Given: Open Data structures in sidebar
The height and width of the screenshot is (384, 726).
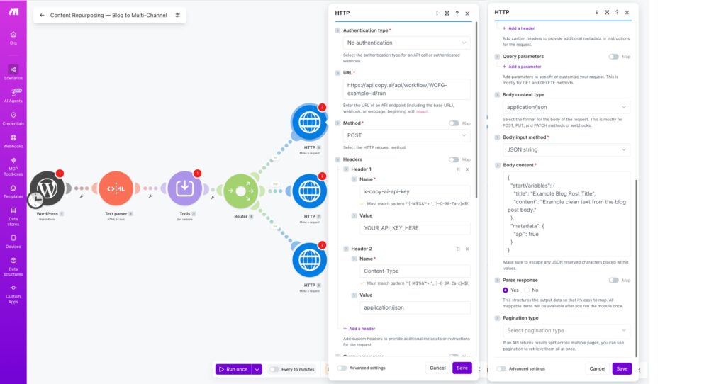Looking at the screenshot, I should [13, 266].
